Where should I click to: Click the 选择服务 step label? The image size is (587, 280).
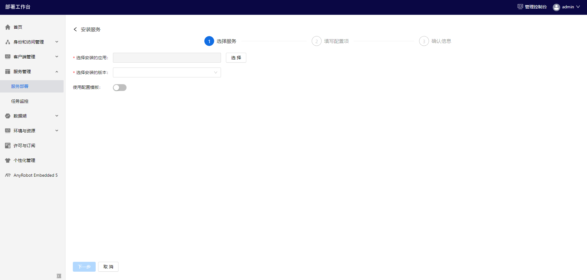227,41
